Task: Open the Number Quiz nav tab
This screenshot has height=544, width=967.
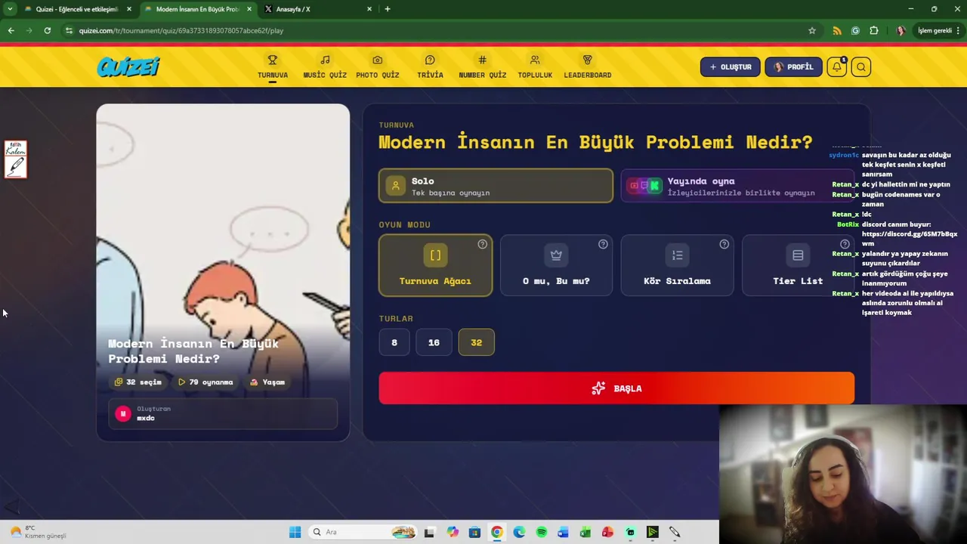Action: click(482, 66)
